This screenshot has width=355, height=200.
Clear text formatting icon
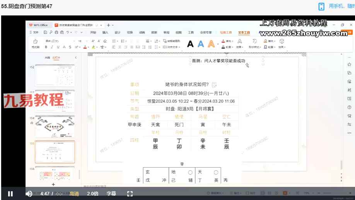(105, 41)
